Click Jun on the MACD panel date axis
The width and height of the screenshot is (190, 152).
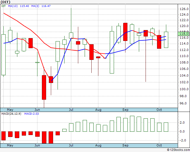37,145
